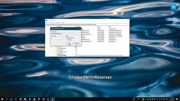This screenshot has width=180, height=101.
Task: Close the Edit DWORD dialog with X
Action: point(80,29)
